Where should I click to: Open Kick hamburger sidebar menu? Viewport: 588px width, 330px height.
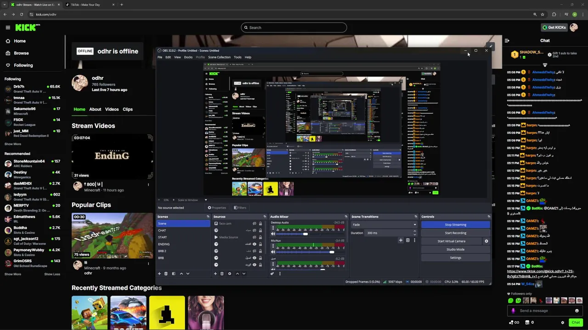pos(8,27)
